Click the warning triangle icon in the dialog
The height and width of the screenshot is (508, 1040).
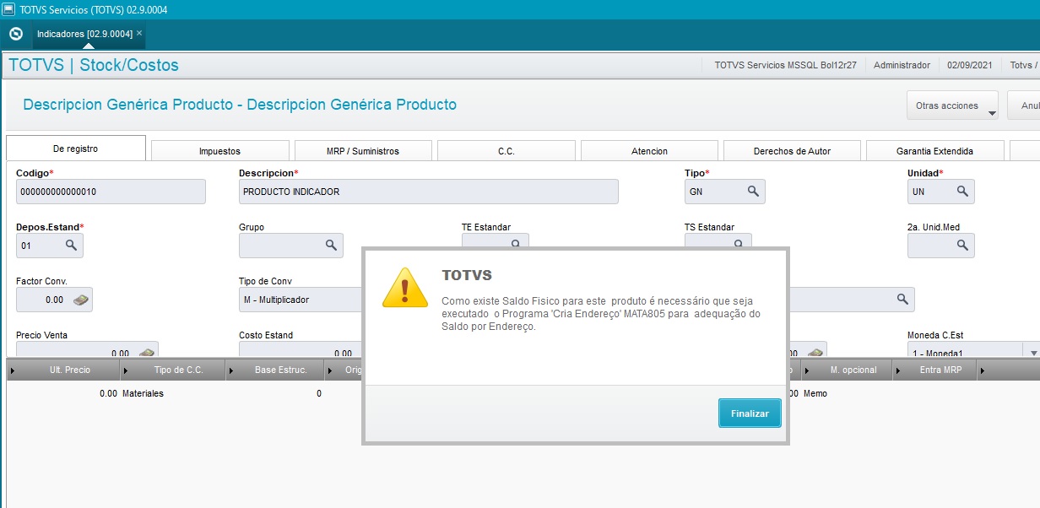[x=406, y=287]
